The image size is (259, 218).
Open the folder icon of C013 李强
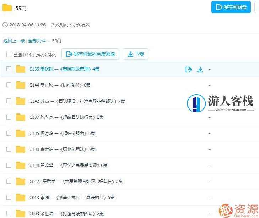(x=21, y=197)
